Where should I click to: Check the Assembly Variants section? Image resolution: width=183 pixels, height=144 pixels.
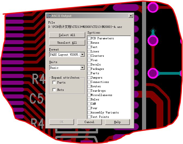click(x=89, y=112)
